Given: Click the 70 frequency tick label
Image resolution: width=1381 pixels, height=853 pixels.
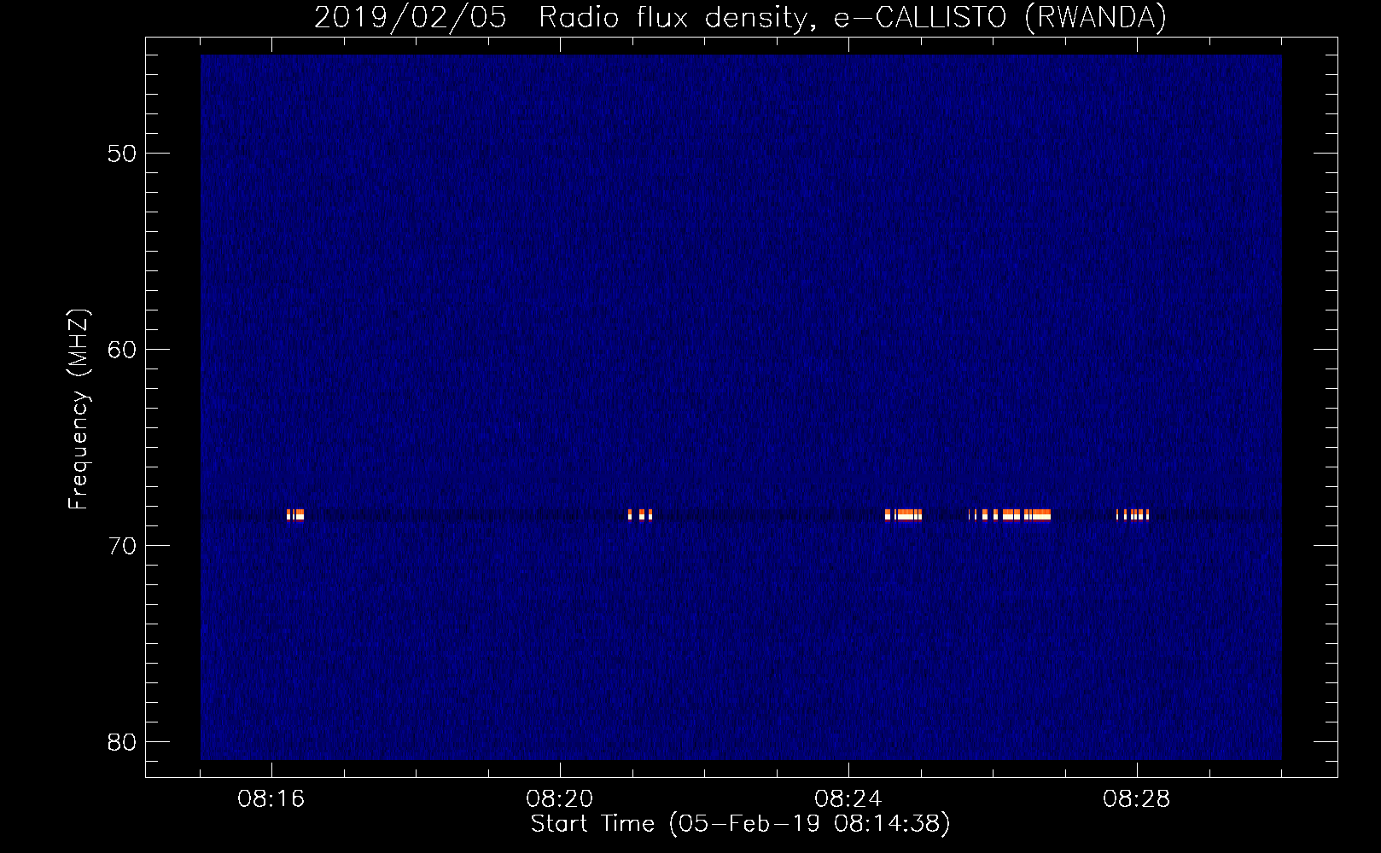Looking at the screenshot, I should (122, 546).
